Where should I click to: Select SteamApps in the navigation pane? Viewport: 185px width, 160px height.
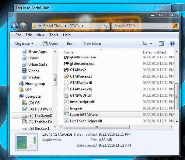[34, 52]
